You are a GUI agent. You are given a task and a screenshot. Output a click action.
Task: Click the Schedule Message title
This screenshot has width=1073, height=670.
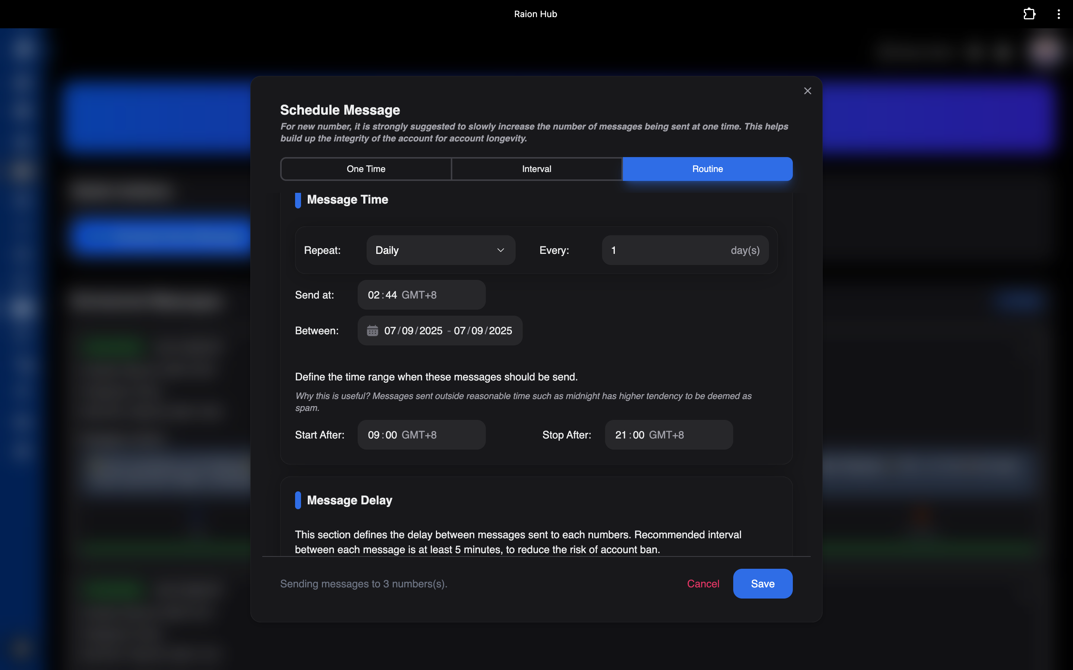(340, 110)
